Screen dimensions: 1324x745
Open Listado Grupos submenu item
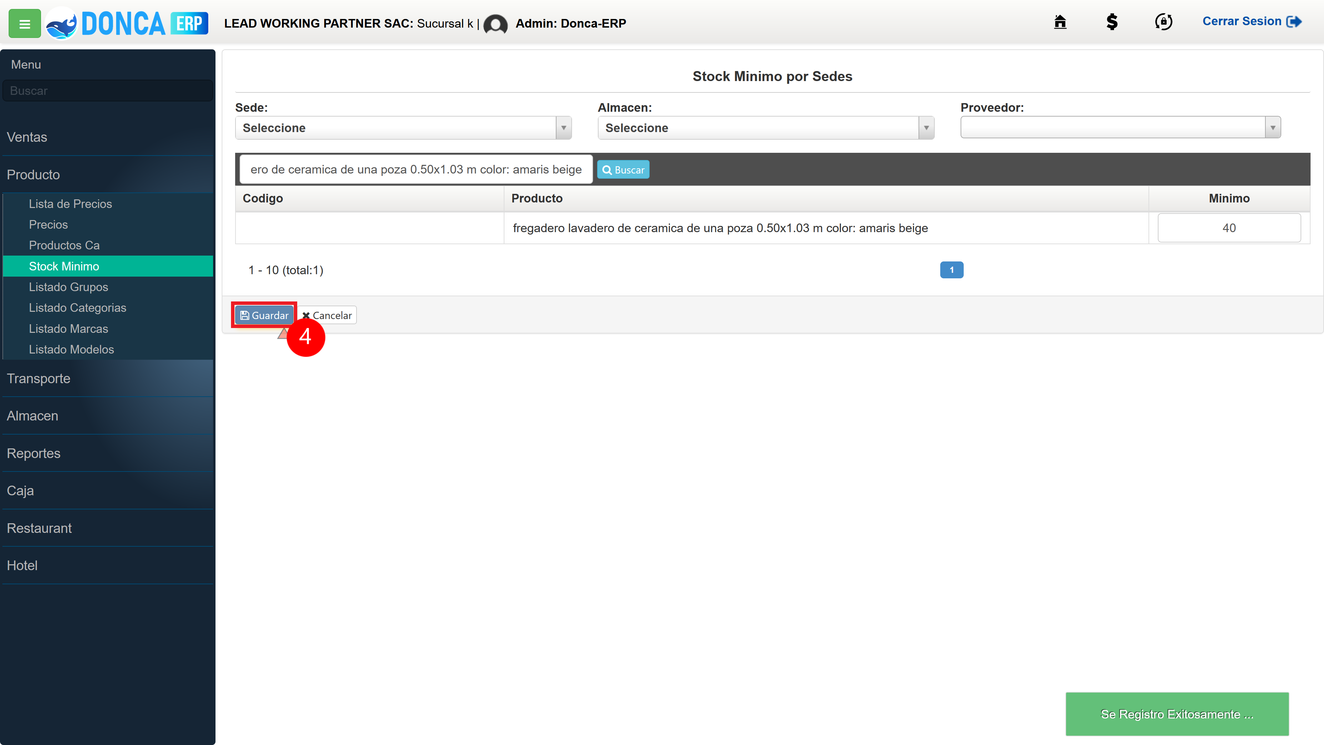[x=68, y=287]
